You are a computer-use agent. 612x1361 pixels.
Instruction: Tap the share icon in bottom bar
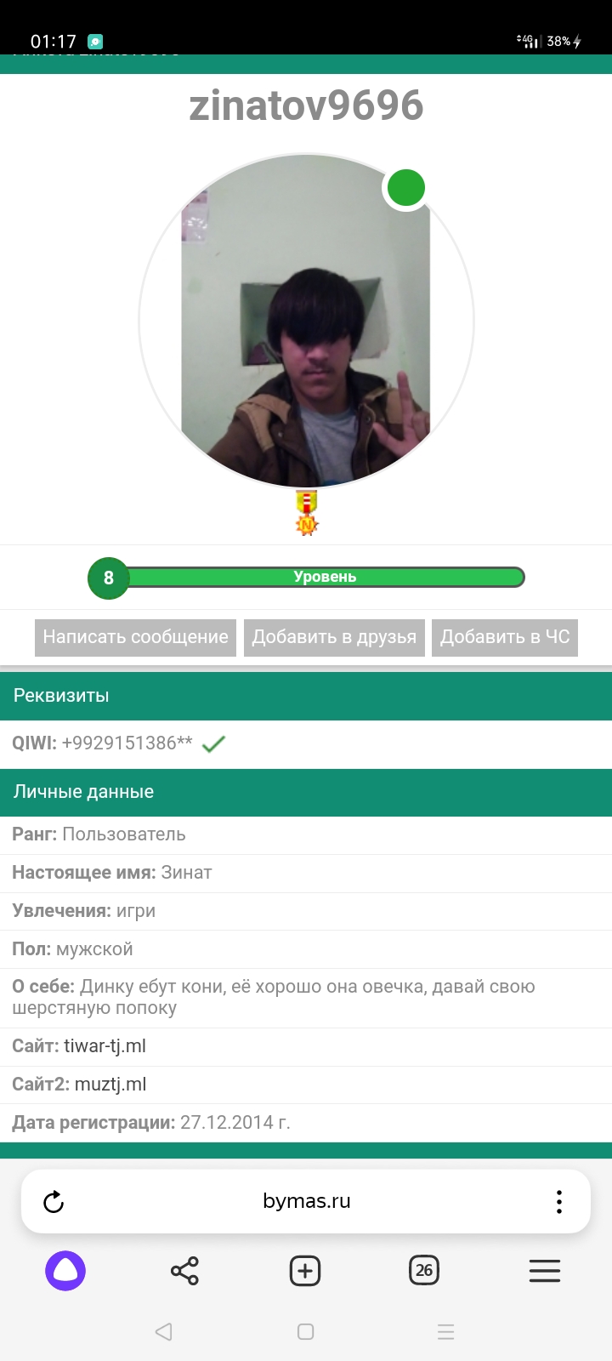click(184, 1271)
